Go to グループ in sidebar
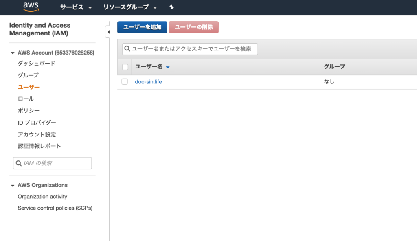The width and height of the screenshot is (417, 241). (x=28, y=75)
